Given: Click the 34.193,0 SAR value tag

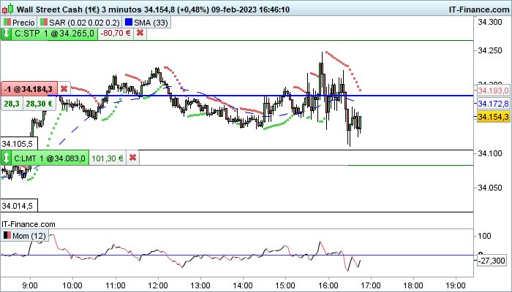Looking at the screenshot, I should click(x=493, y=91).
